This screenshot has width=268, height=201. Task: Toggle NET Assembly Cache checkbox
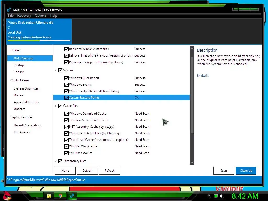tap(66, 127)
